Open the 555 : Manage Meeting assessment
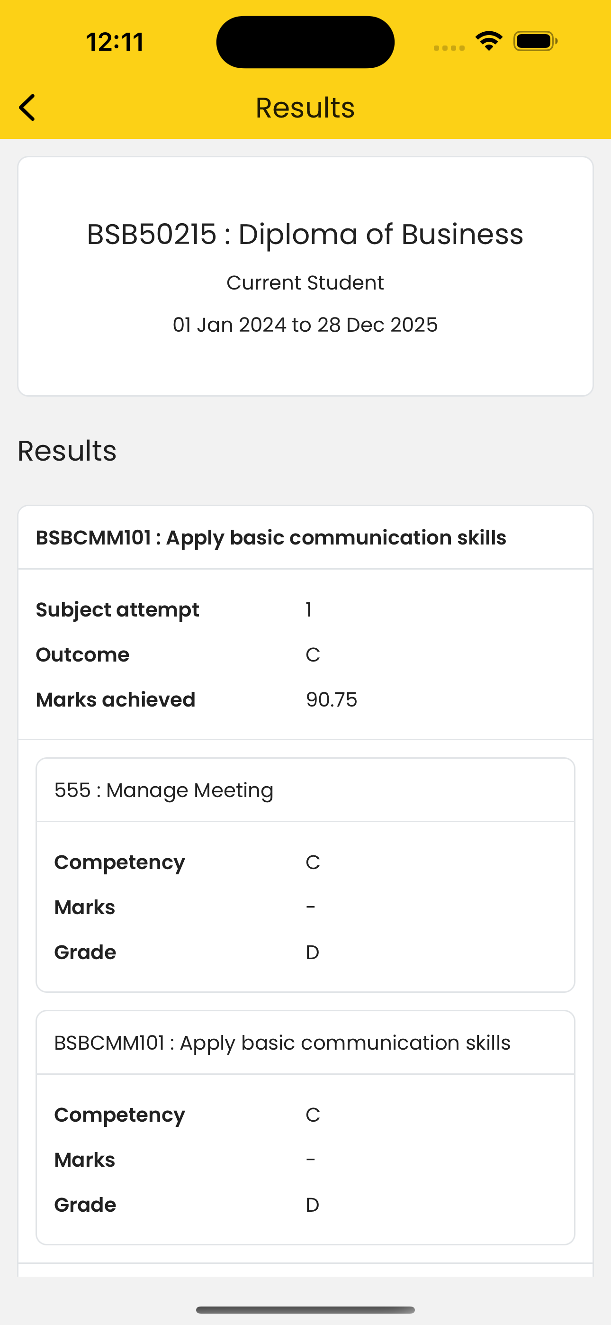 point(164,790)
